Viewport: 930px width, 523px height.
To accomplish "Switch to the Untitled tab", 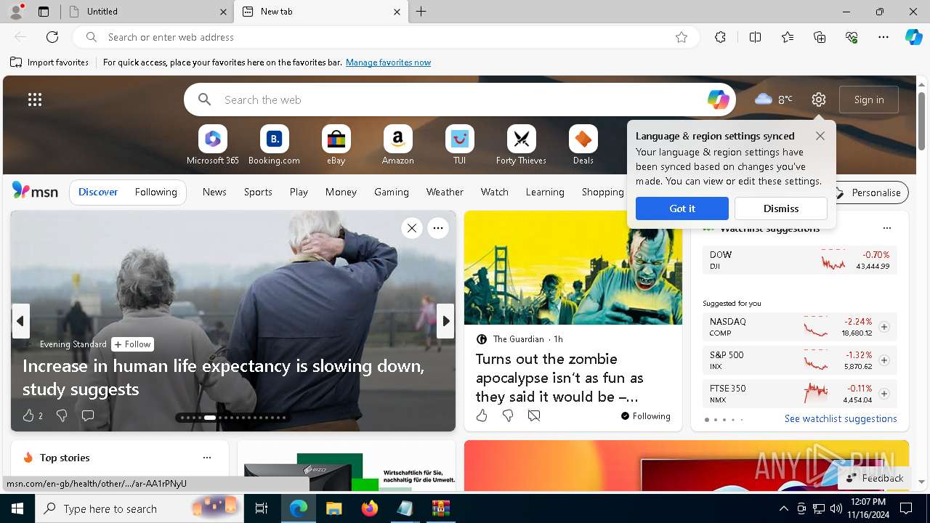I will 147,12.
